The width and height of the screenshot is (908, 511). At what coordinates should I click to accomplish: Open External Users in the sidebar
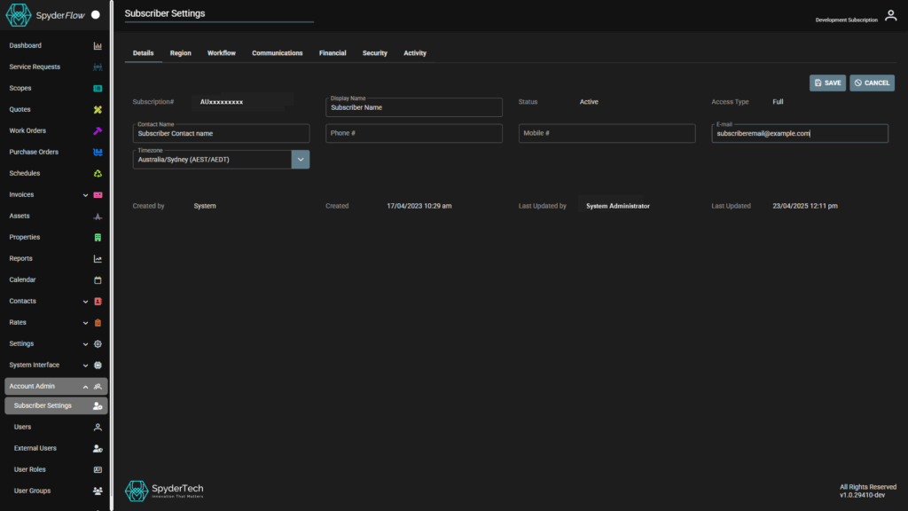[35, 449]
